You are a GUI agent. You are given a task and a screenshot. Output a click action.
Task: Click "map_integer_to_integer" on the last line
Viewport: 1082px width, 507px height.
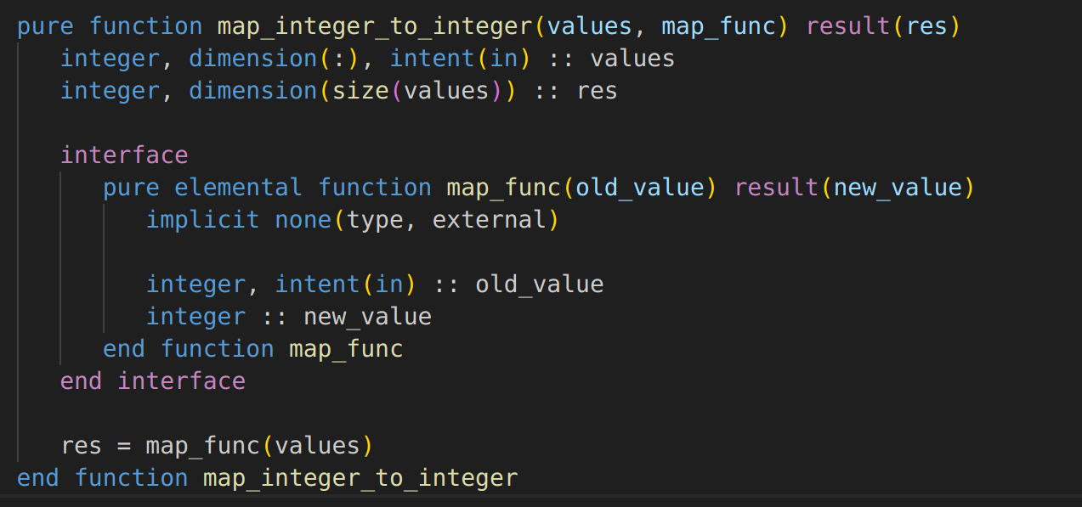(360, 478)
